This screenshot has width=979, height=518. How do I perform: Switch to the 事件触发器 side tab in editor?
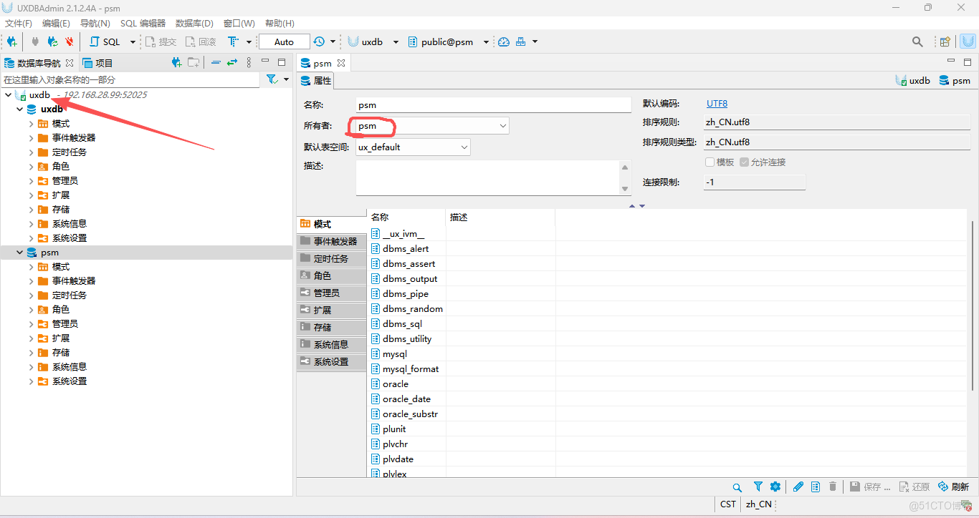pyautogui.click(x=331, y=241)
